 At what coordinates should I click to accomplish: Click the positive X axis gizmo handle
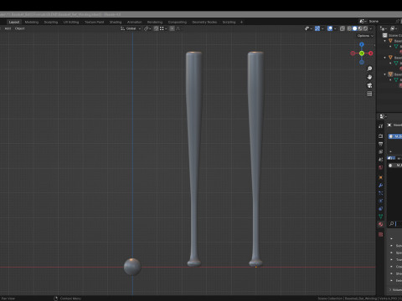pyautogui.click(x=371, y=54)
